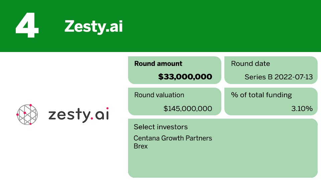Click the Zesty.ai slide title
Screen dimensions: 321x180
94,26
